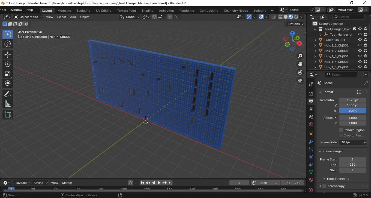Image resolution: width=371 pixels, height=198 pixels.
Task: Select rendered viewport shading
Action: pyautogui.click(x=296, y=17)
